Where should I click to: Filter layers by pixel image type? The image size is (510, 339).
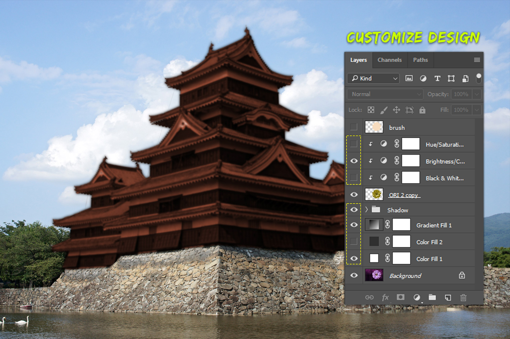(x=409, y=78)
